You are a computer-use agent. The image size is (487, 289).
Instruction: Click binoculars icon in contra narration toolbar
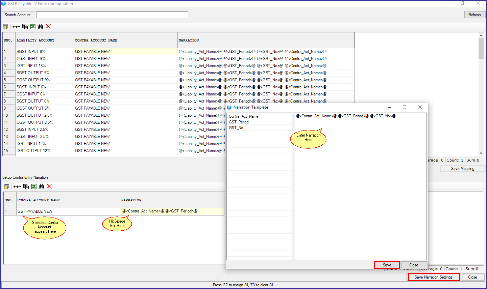[42, 186]
